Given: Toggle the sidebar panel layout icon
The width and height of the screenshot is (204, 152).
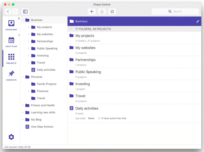Looking at the screenshot, I should (25, 11).
